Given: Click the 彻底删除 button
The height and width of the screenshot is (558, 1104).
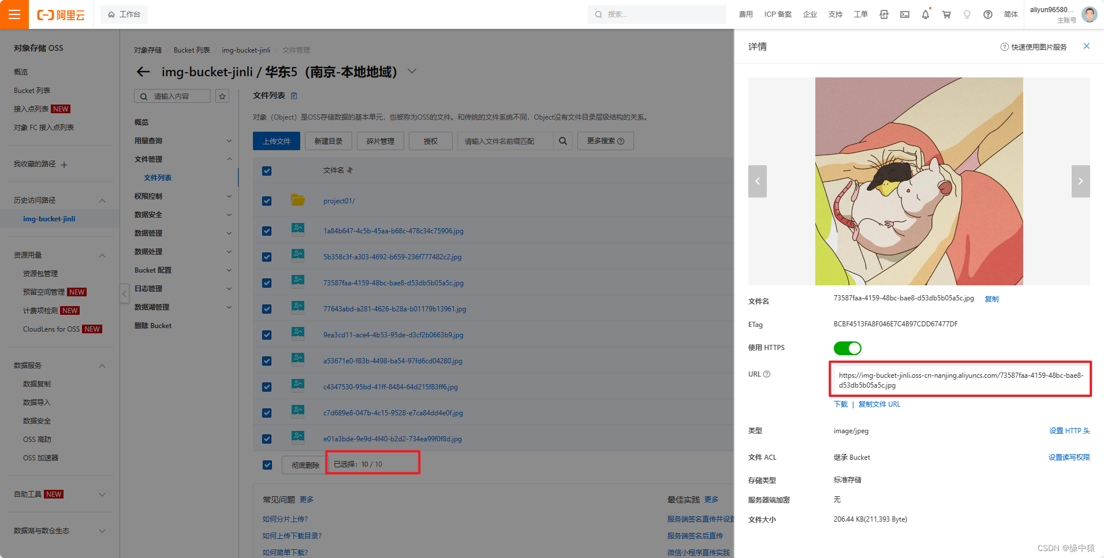Looking at the screenshot, I should pyautogui.click(x=305, y=465).
